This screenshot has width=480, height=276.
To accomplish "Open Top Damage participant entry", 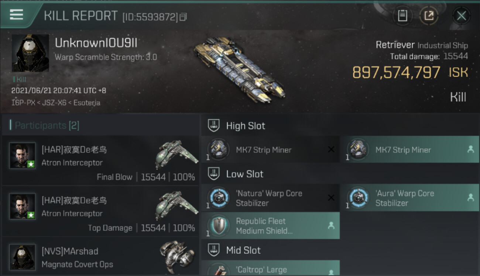I will point(100,211).
